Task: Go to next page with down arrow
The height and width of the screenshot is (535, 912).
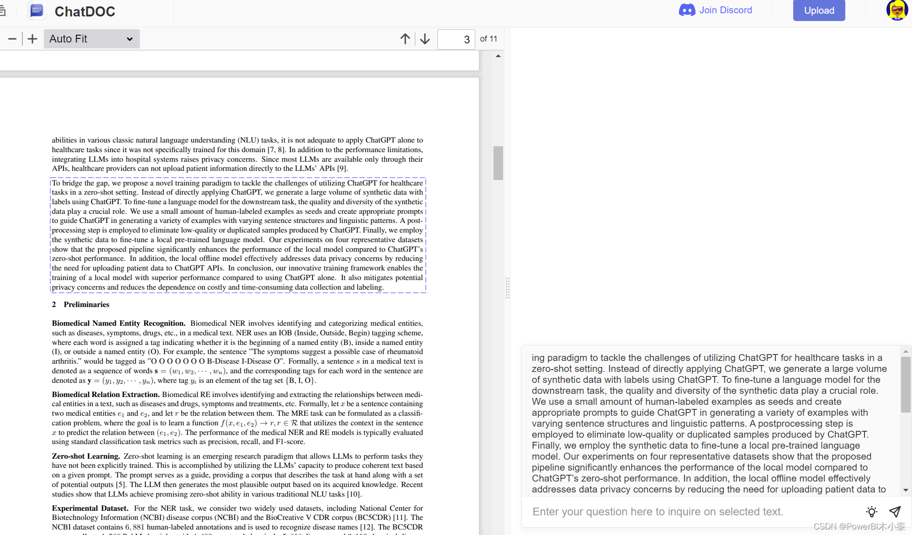Action: [425, 39]
